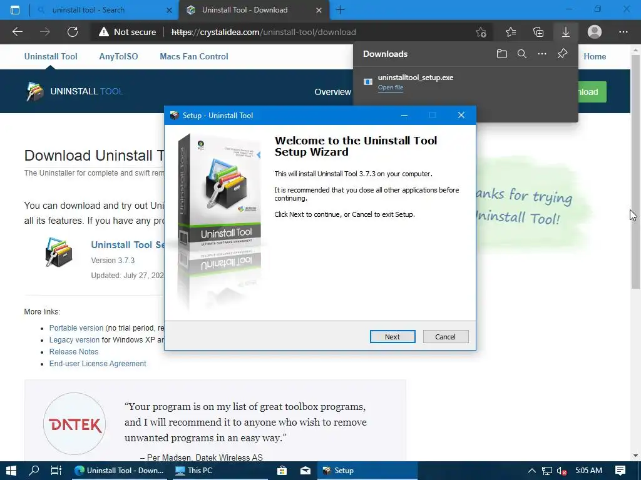641x480 pixels.
Task: Click the page vertical scrollbar
Action: 635,171
